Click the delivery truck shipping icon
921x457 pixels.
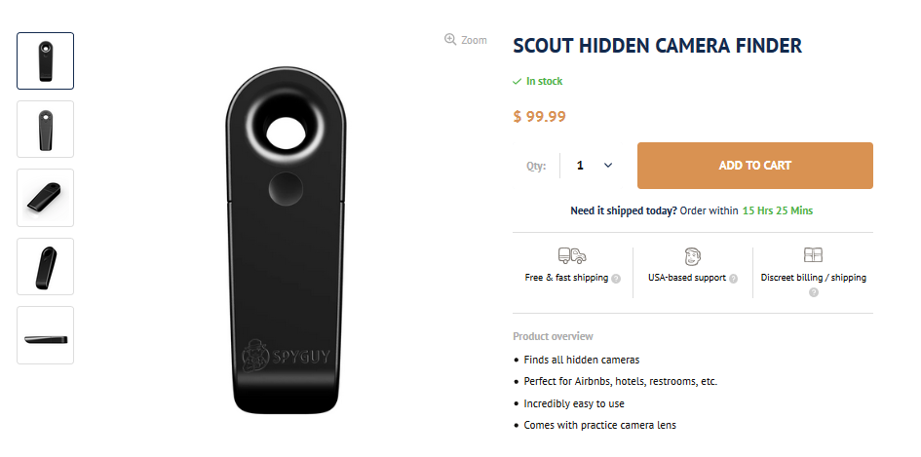point(572,256)
